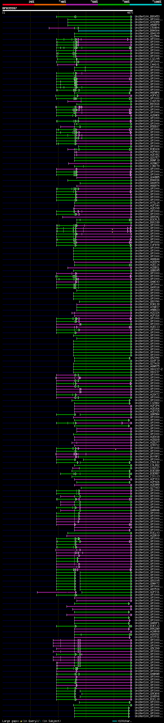
Task: Select the UniRef100_A2GKT2 label
Action: click(x=147, y=395)
